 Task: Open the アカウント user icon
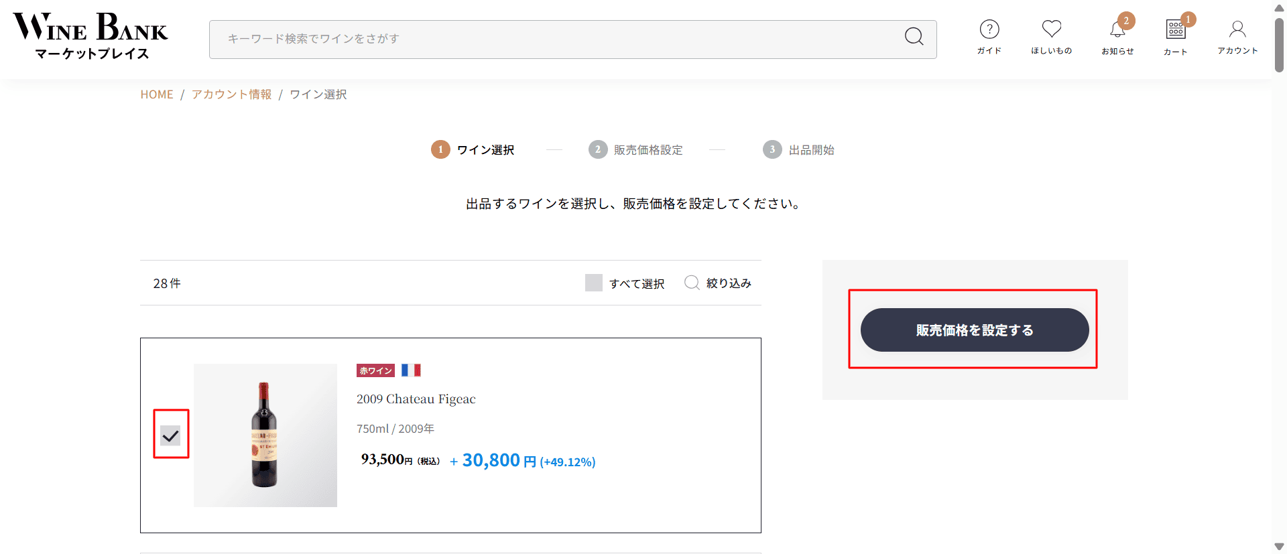pyautogui.click(x=1237, y=37)
